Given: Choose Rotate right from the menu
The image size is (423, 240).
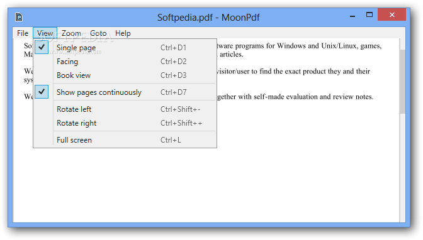Looking at the screenshot, I should 125,123.
